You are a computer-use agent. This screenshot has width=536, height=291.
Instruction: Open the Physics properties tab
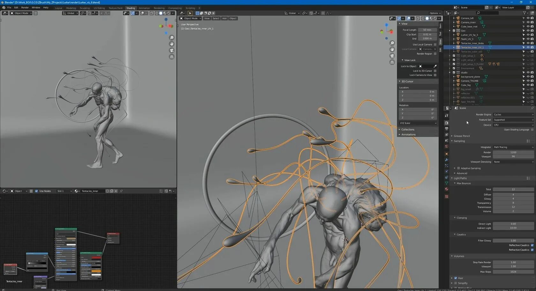tap(447, 171)
